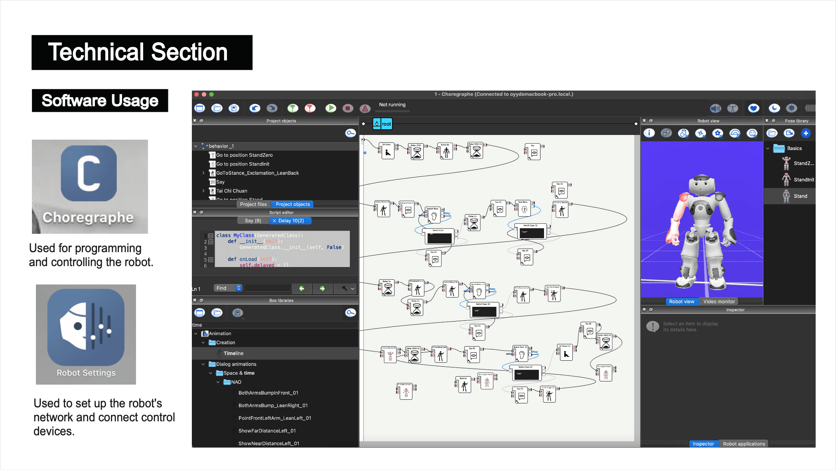The height and width of the screenshot is (470, 836).
Task: Click the Save project toolbar icon
Action: pos(234,108)
